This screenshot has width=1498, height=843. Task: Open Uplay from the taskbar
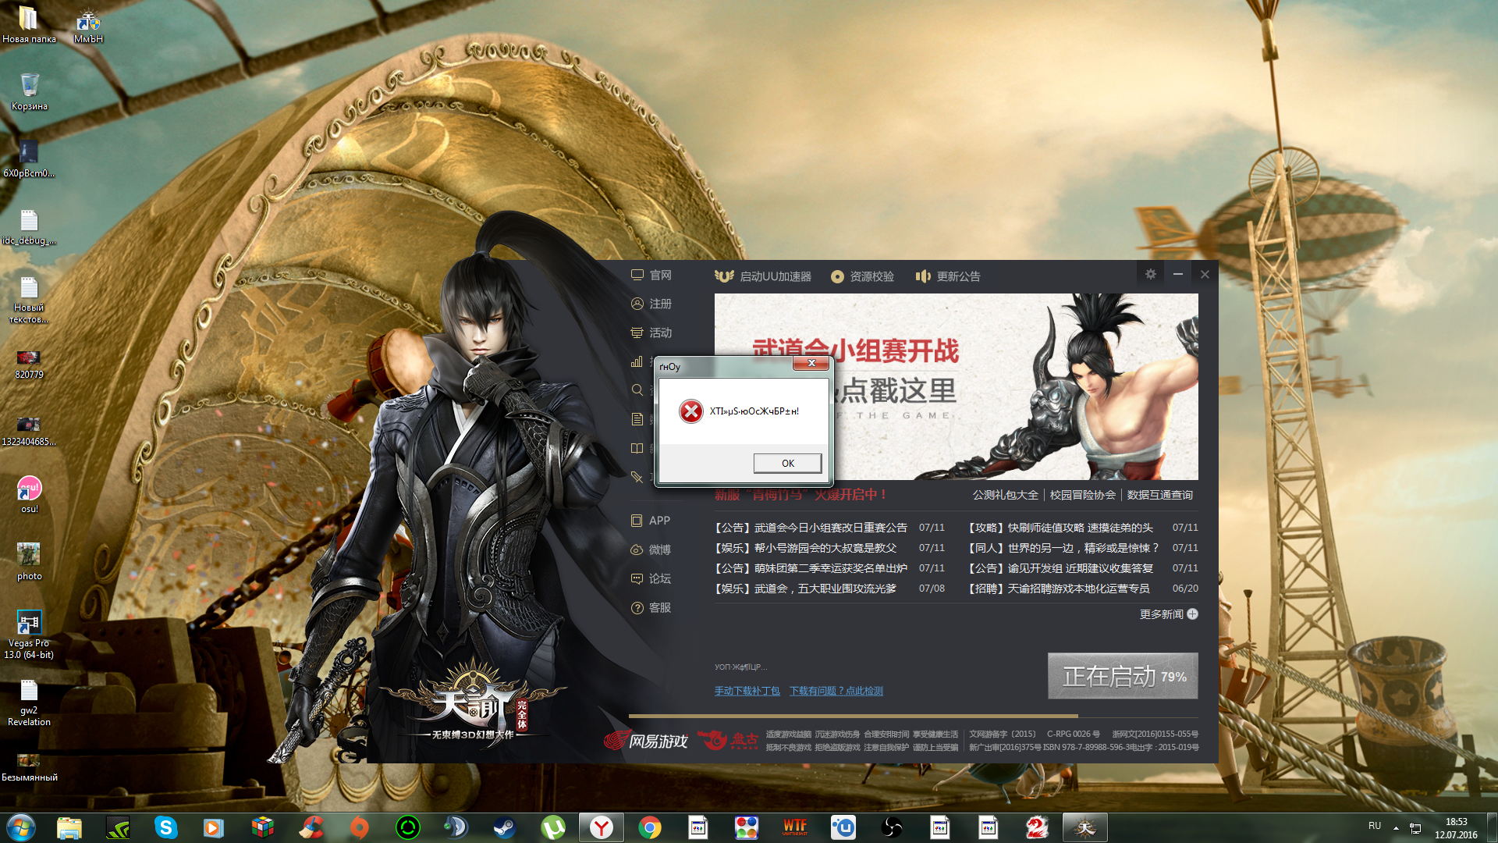point(843,827)
